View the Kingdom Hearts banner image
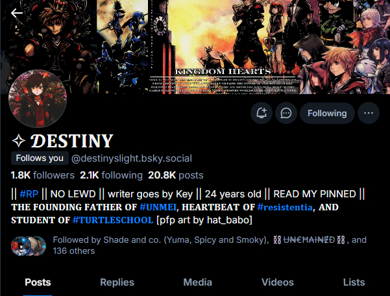 [x=195, y=47]
